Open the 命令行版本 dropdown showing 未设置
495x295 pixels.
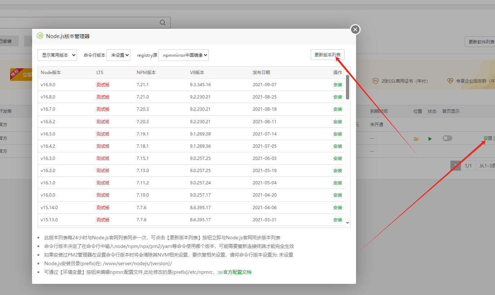pyautogui.click(x=118, y=55)
